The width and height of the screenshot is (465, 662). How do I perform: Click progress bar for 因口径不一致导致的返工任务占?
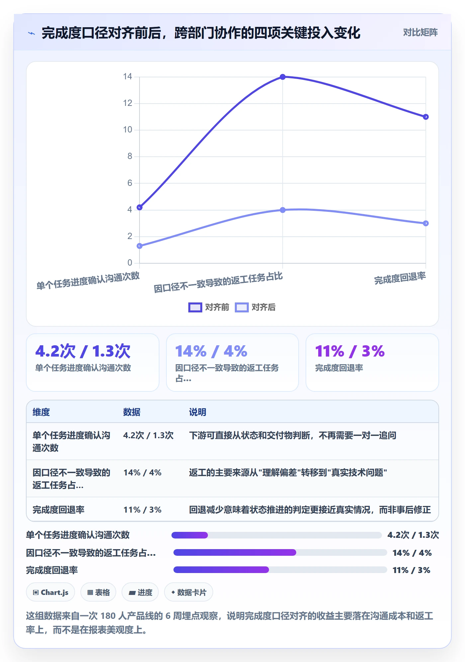[280, 552]
